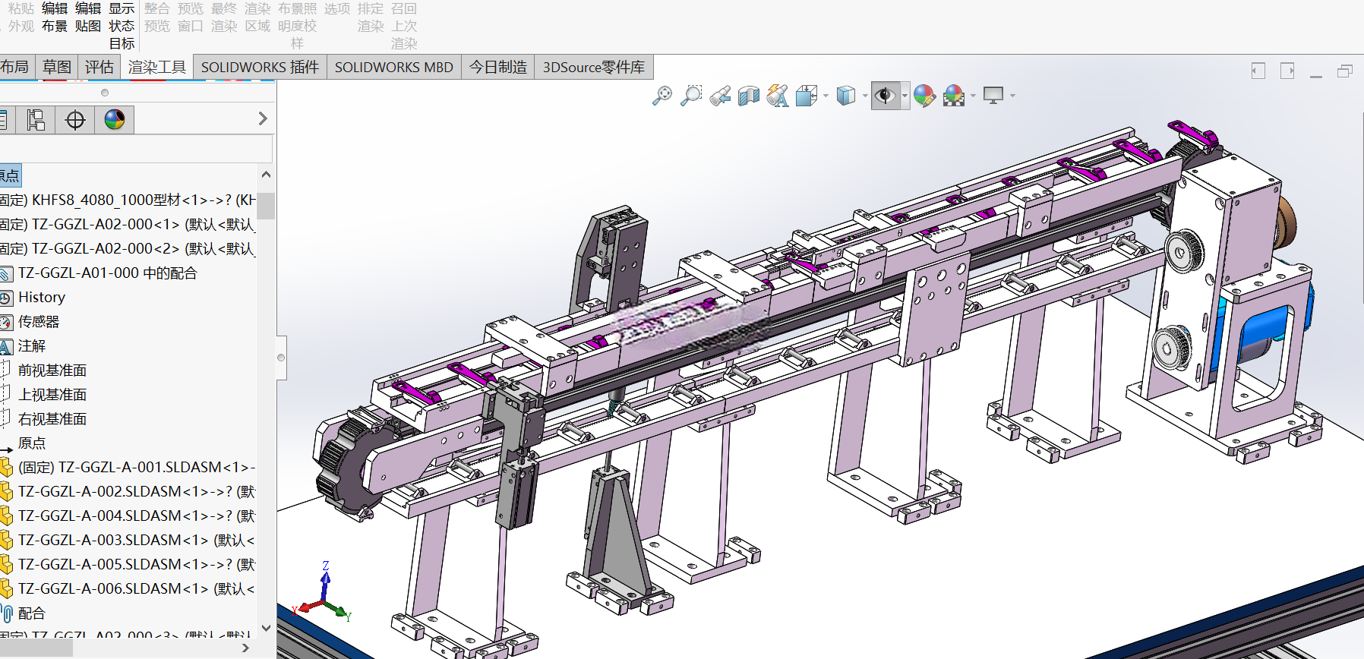The height and width of the screenshot is (659, 1364).
Task: Open the DisplayManager tab icon
Action: (x=115, y=120)
